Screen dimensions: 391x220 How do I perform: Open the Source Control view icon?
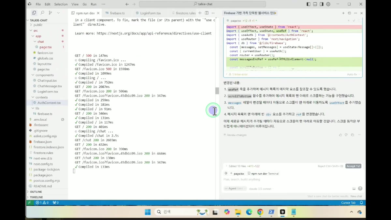(50, 13)
